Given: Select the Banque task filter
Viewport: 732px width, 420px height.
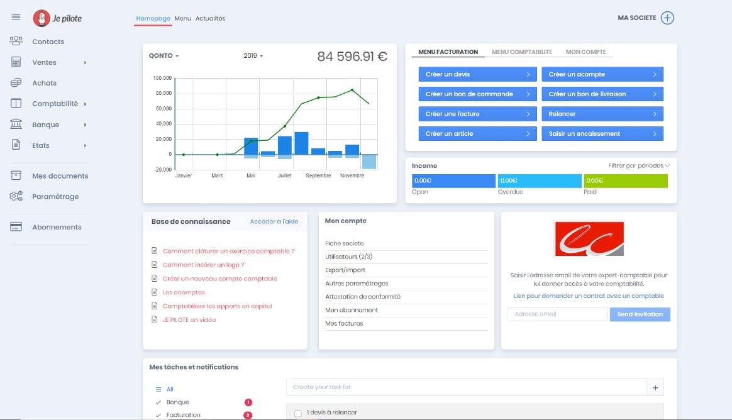Looking at the screenshot, I should pos(177,402).
